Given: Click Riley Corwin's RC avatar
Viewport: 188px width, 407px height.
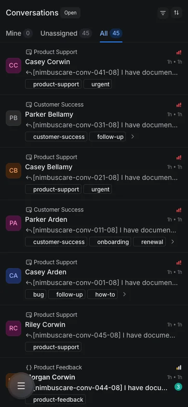Looking at the screenshot, I should point(13,328).
